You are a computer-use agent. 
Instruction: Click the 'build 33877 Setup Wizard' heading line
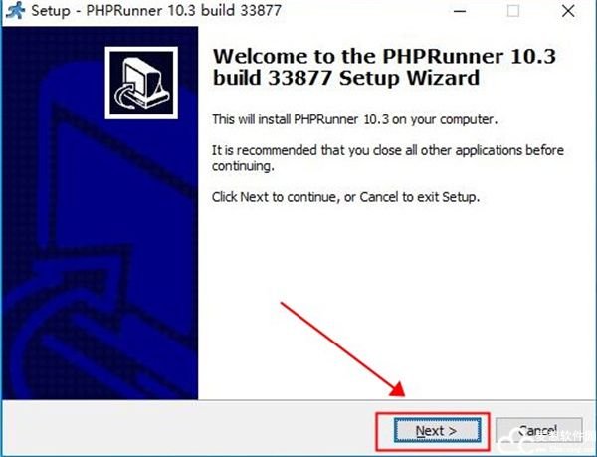pyautogui.click(x=345, y=78)
